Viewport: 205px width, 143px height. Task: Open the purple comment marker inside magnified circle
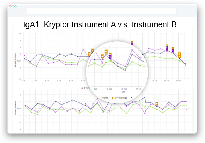(110, 57)
